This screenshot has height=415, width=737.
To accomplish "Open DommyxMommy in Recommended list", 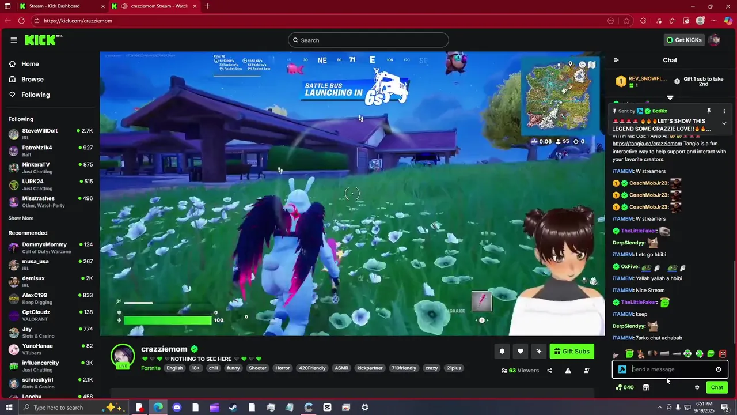I will tap(51, 247).
